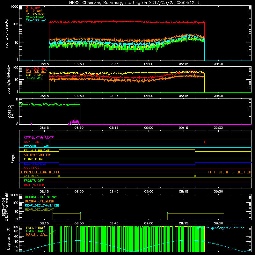255x255 pixels.
Task: Select the 12-25 keV legend label
Action: 35,14
